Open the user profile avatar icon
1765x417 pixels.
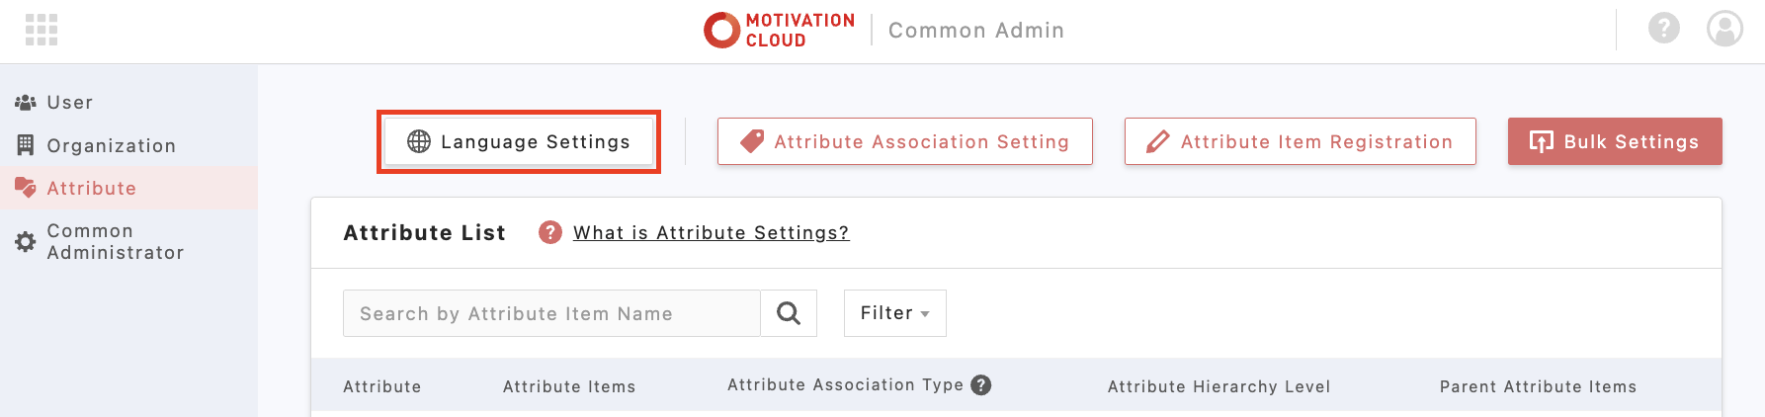pyautogui.click(x=1724, y=29)
